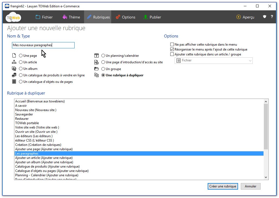The image size is (279, 198).
Task: Click the rubrique name text field
Action: click(x=43, y=45)
